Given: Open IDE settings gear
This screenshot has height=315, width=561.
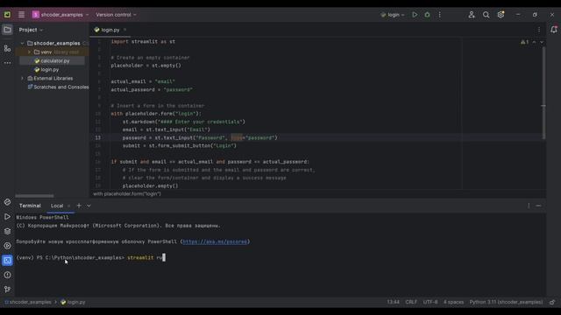Looking at the screenshot, I should coord(501,15).
